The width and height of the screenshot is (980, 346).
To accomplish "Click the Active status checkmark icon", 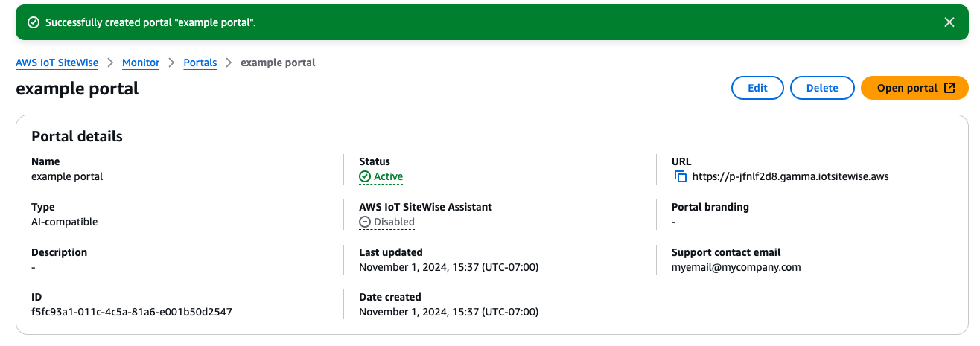I will point(365,177).
